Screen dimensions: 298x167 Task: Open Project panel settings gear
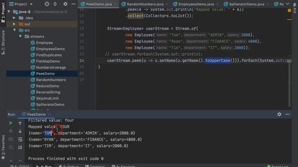tap(65, 4)
